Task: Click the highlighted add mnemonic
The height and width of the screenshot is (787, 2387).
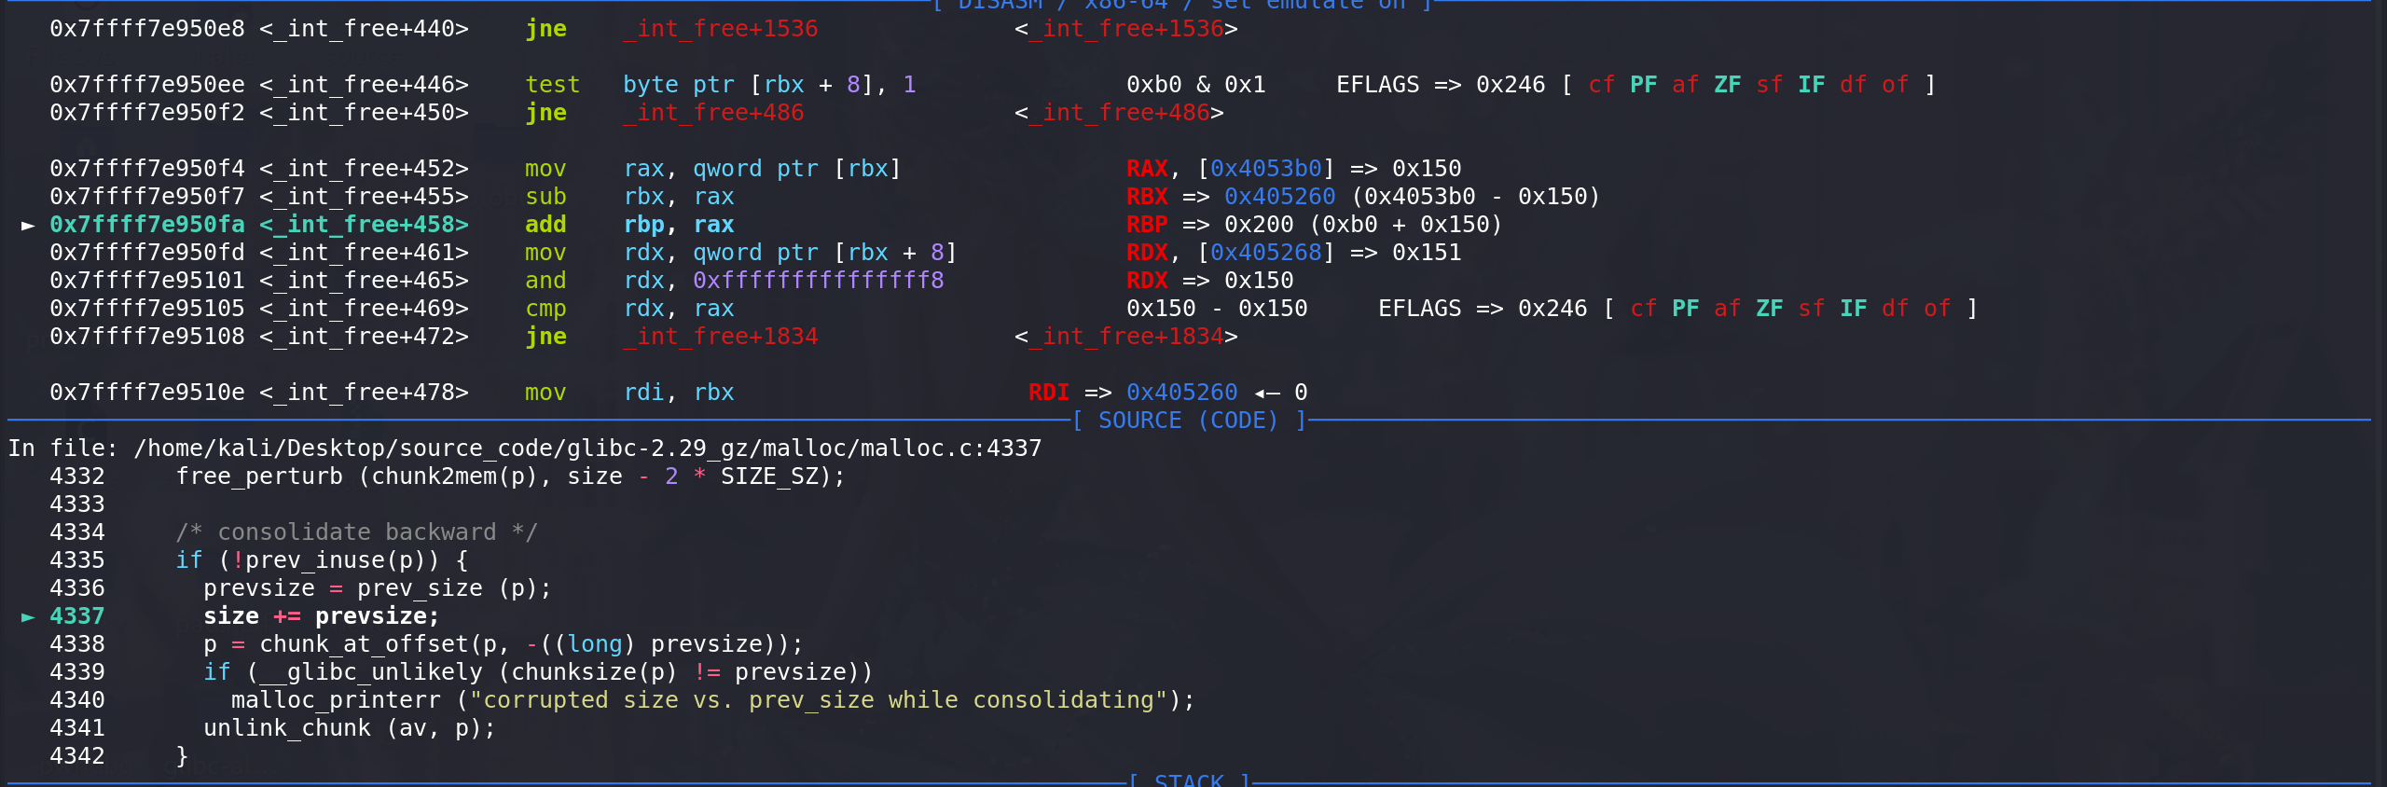Action: click(545, 225)
